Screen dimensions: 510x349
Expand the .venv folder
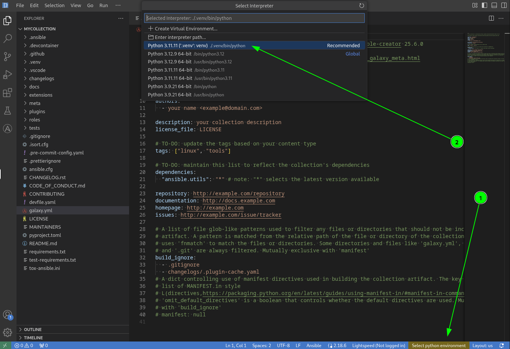[73, 62]
